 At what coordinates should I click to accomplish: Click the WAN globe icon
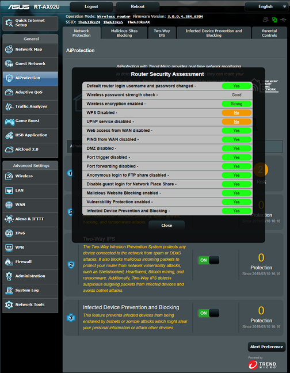click(9, 205)
